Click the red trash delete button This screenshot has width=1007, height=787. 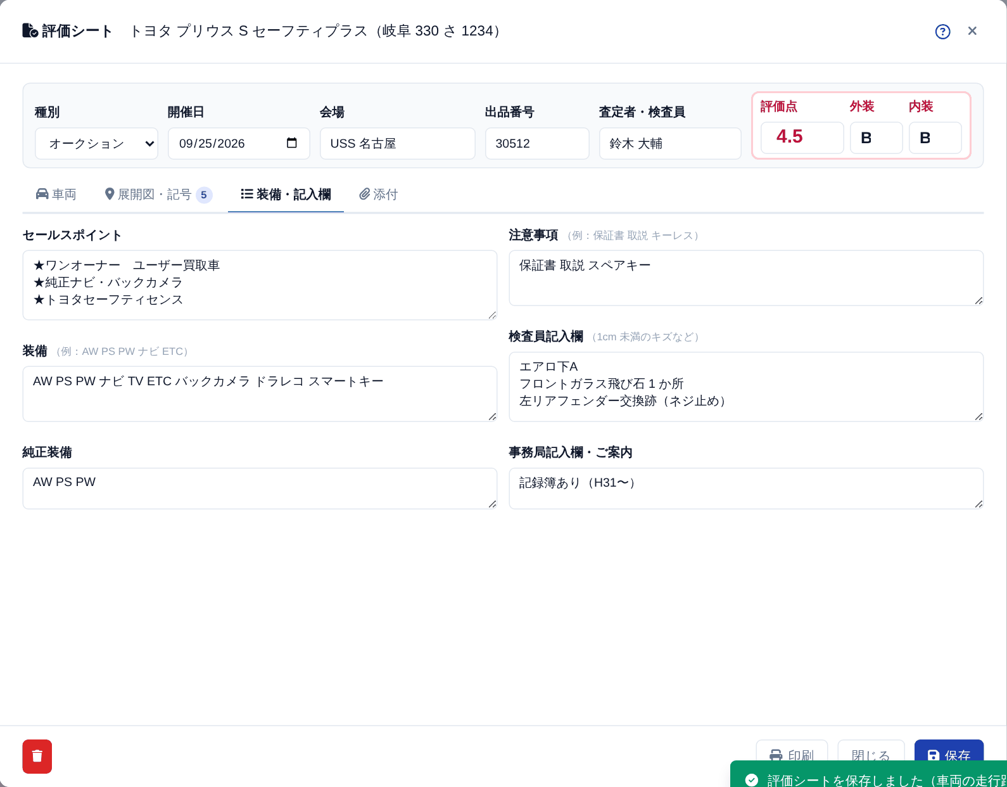[37, 756]
